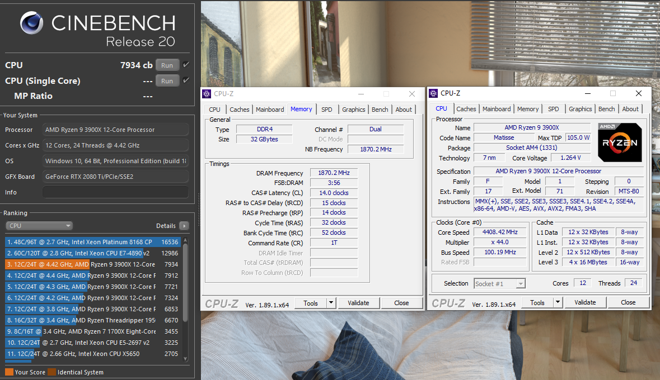The height and width of the screenshot is (380, 660).
Task: Run the CPU benchmark
Action: [167, 65]
